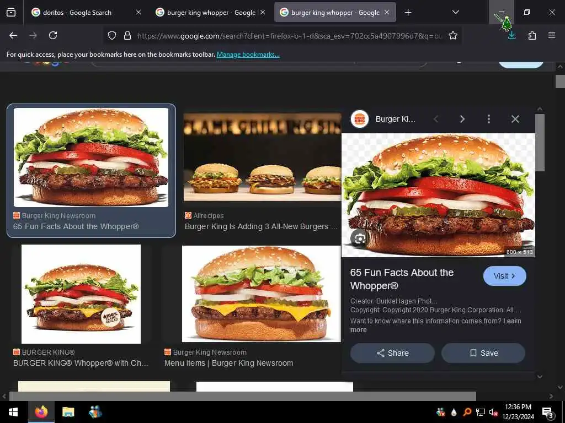This screenshot has height=423, width=565.
Task: Show previous image in preview panel
Action: (436, 119)
